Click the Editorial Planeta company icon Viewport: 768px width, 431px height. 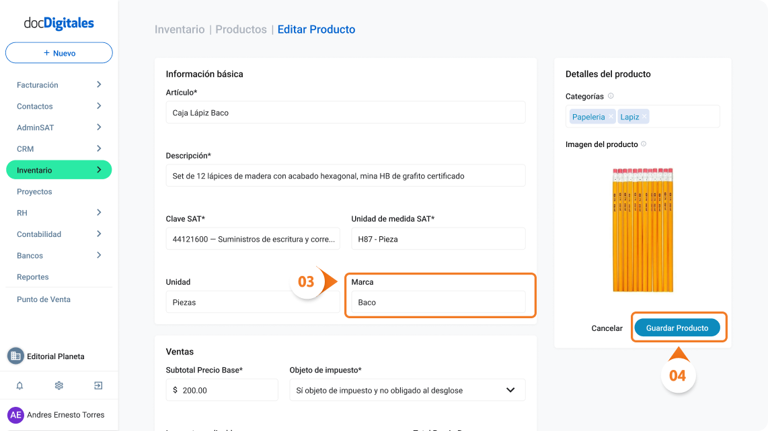coord(15,356)
